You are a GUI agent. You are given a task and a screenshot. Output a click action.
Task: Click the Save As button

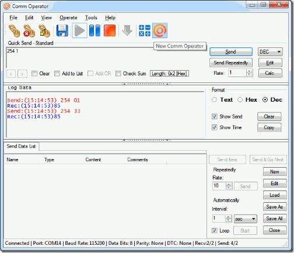pyautogui.click(x=275, y=207)
